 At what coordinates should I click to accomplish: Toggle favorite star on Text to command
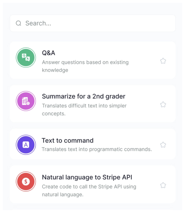(x=163, y=145)
